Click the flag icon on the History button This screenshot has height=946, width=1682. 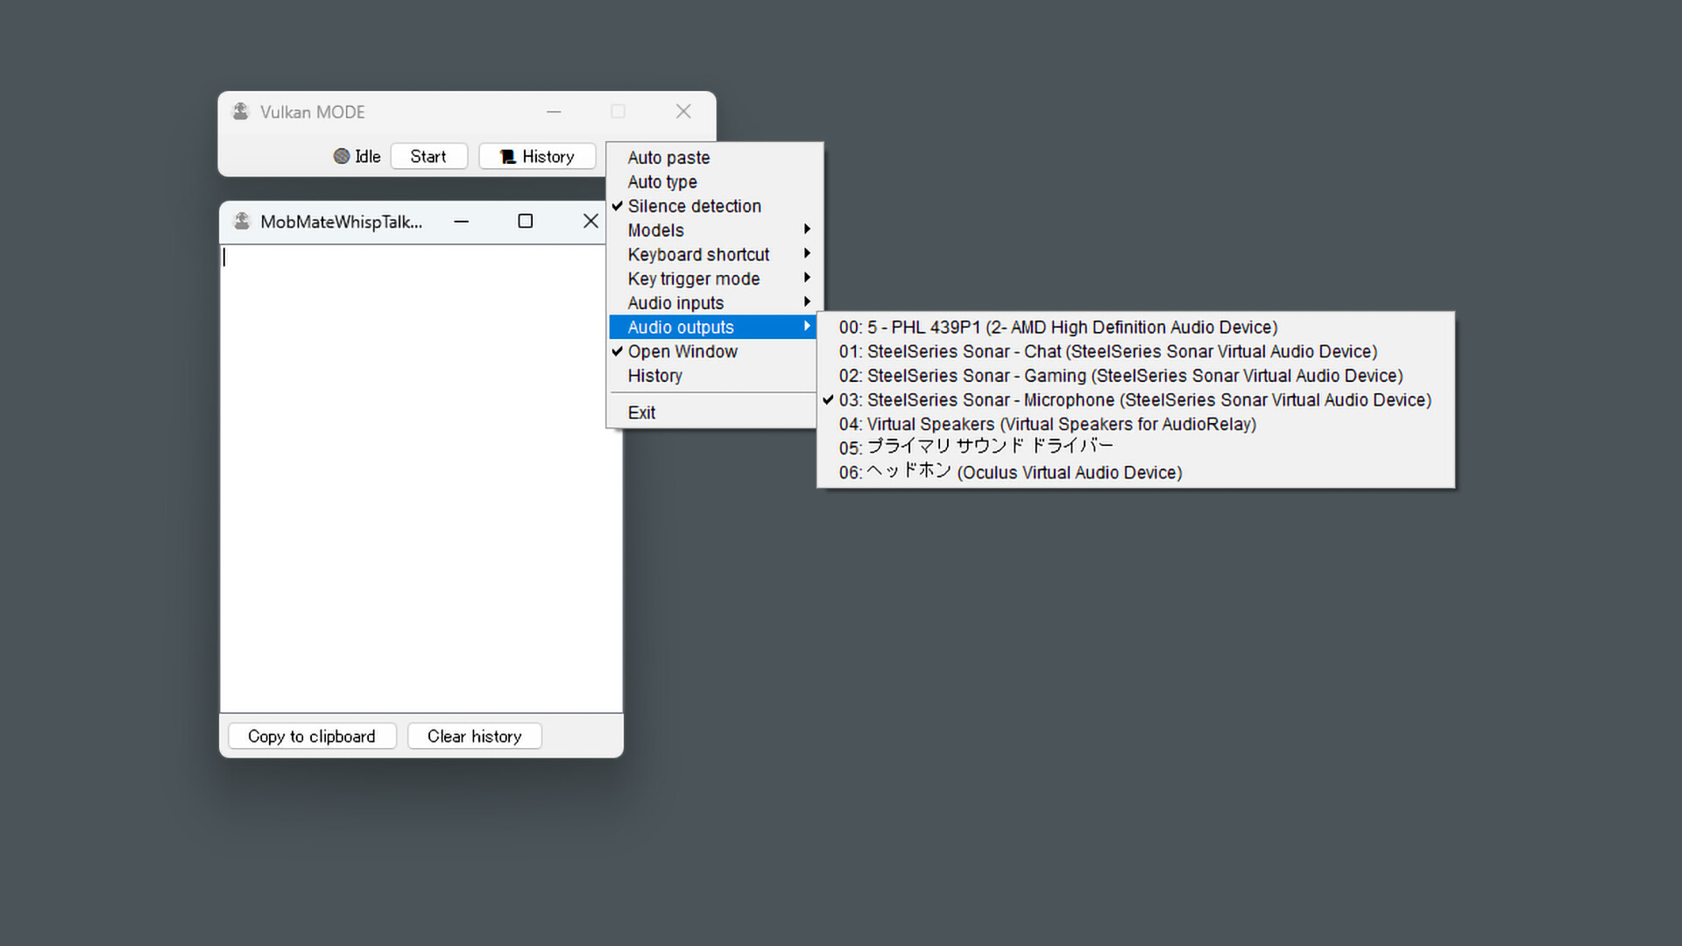(x=506, y=156)
